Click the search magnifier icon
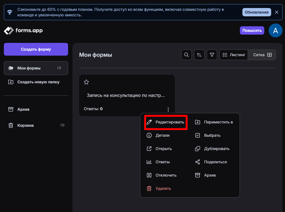The image size is (285, 212). (186, 55)
